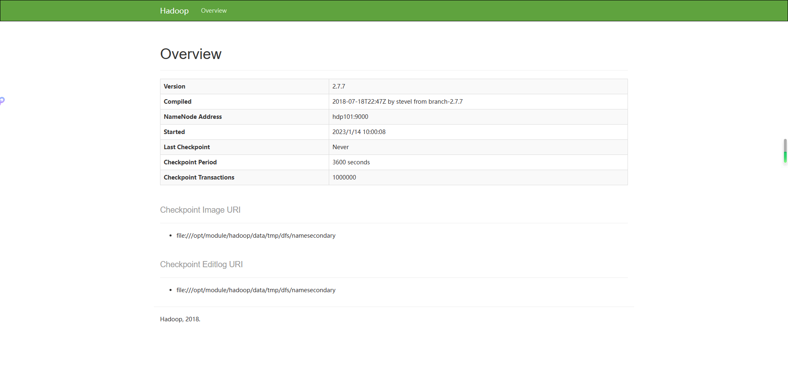Select the Compiled label cell
Viewport: 788px width, 384px height.
pyautogui.click(x=245, y=102)
